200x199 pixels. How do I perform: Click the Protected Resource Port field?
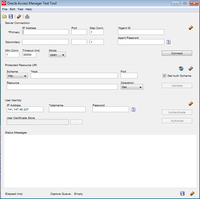[x=129, y=76]
